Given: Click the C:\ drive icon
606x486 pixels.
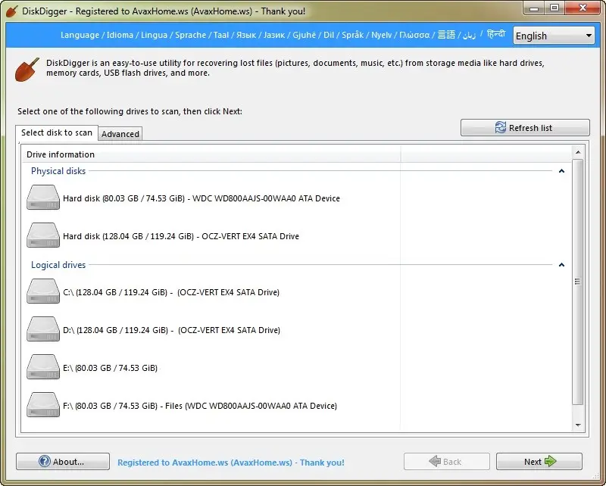Looking at the screenshot, I should pyautogui.click(x=43, y=291).
